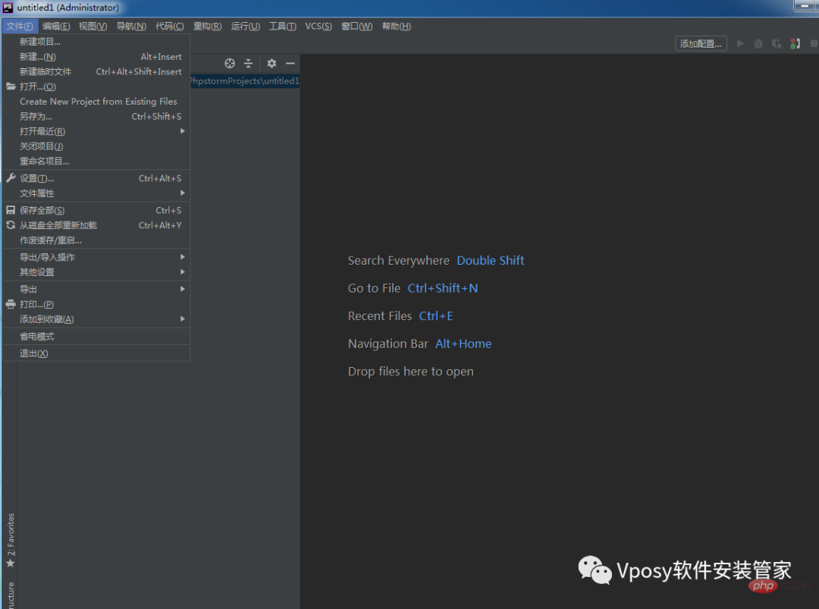Open the 添加配置... run configuration box
Viewport: 819px width, 609px height.
[701, 44]
